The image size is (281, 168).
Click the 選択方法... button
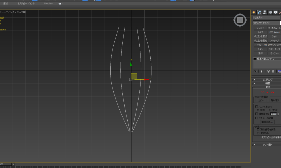267,122
